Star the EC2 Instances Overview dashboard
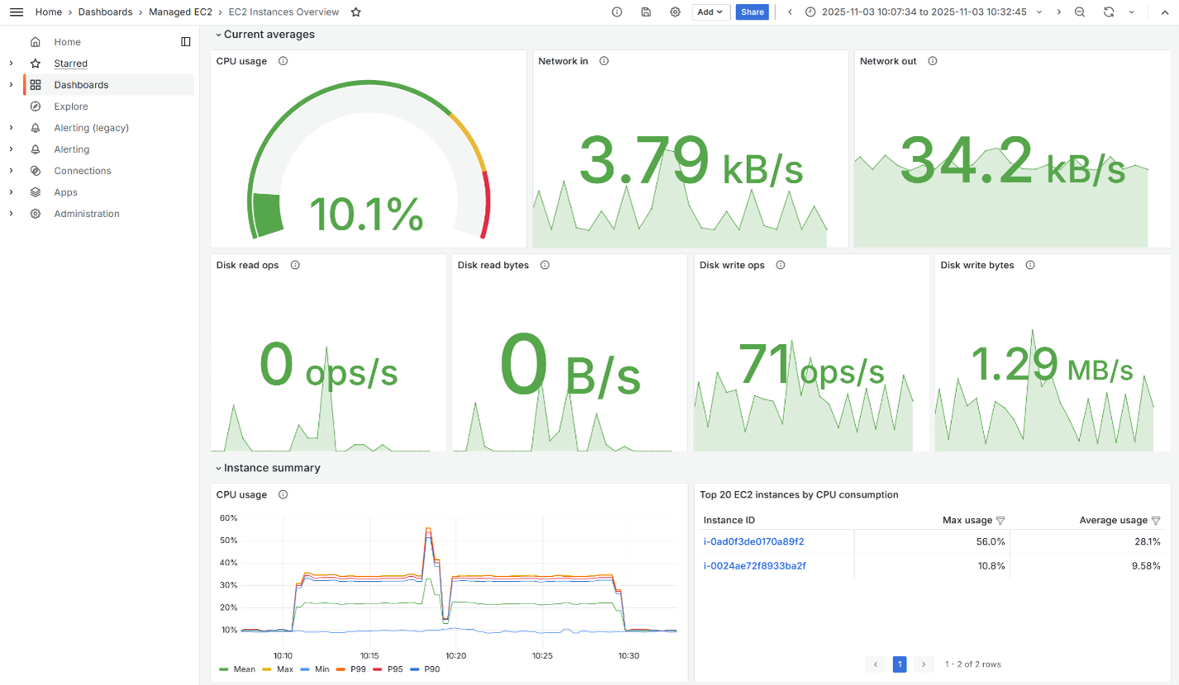The image size is (1179, 685). [355, 12]
